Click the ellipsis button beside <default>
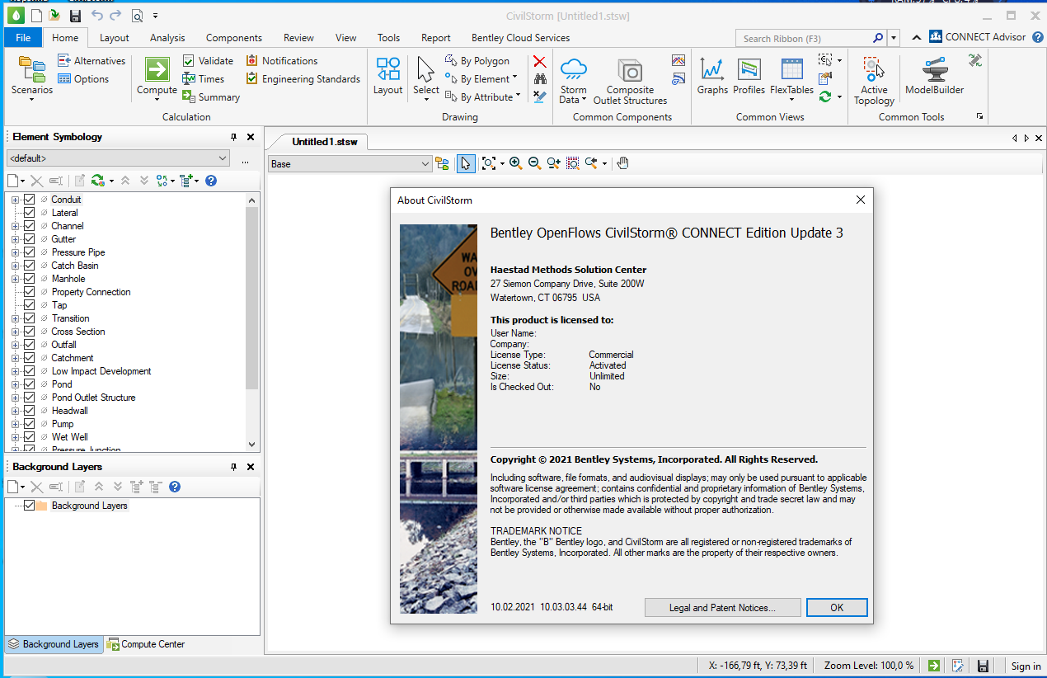 point(245,159)
